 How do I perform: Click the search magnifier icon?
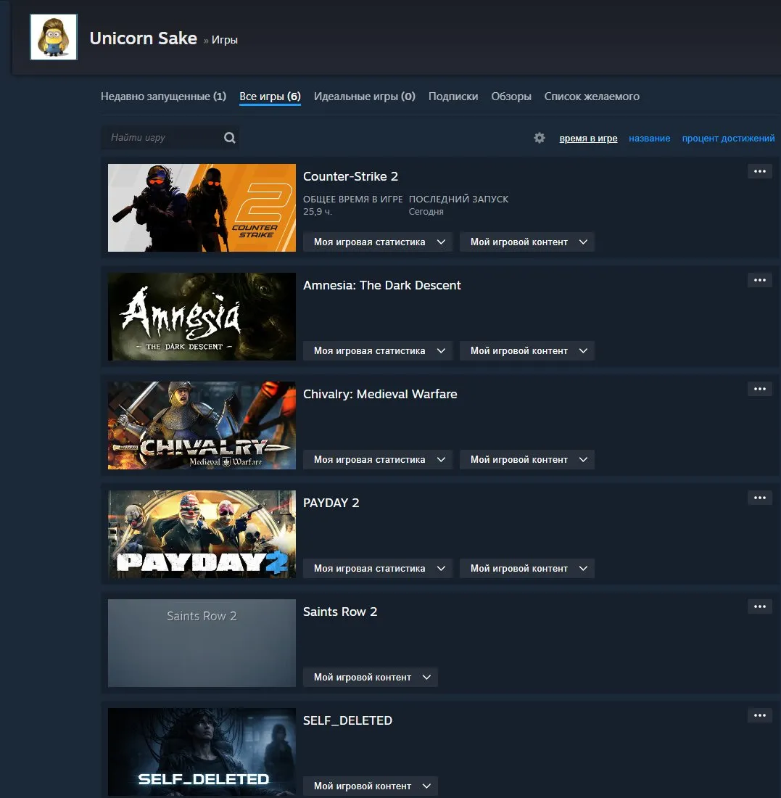pyautogui.click(x=229, y=137)
